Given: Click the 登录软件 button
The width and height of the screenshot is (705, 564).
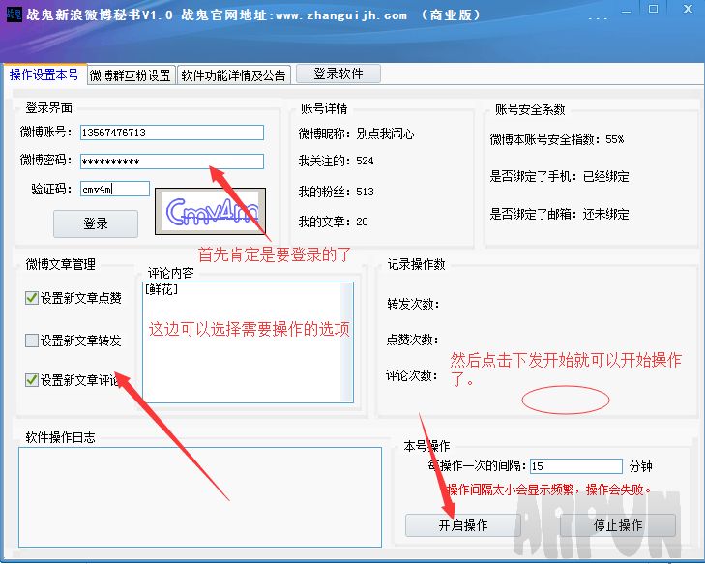Looking at the screenshot, I should tap(338, 74).
